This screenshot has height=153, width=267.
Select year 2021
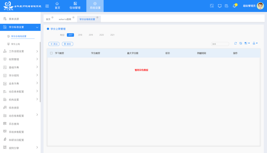point(112,35)
